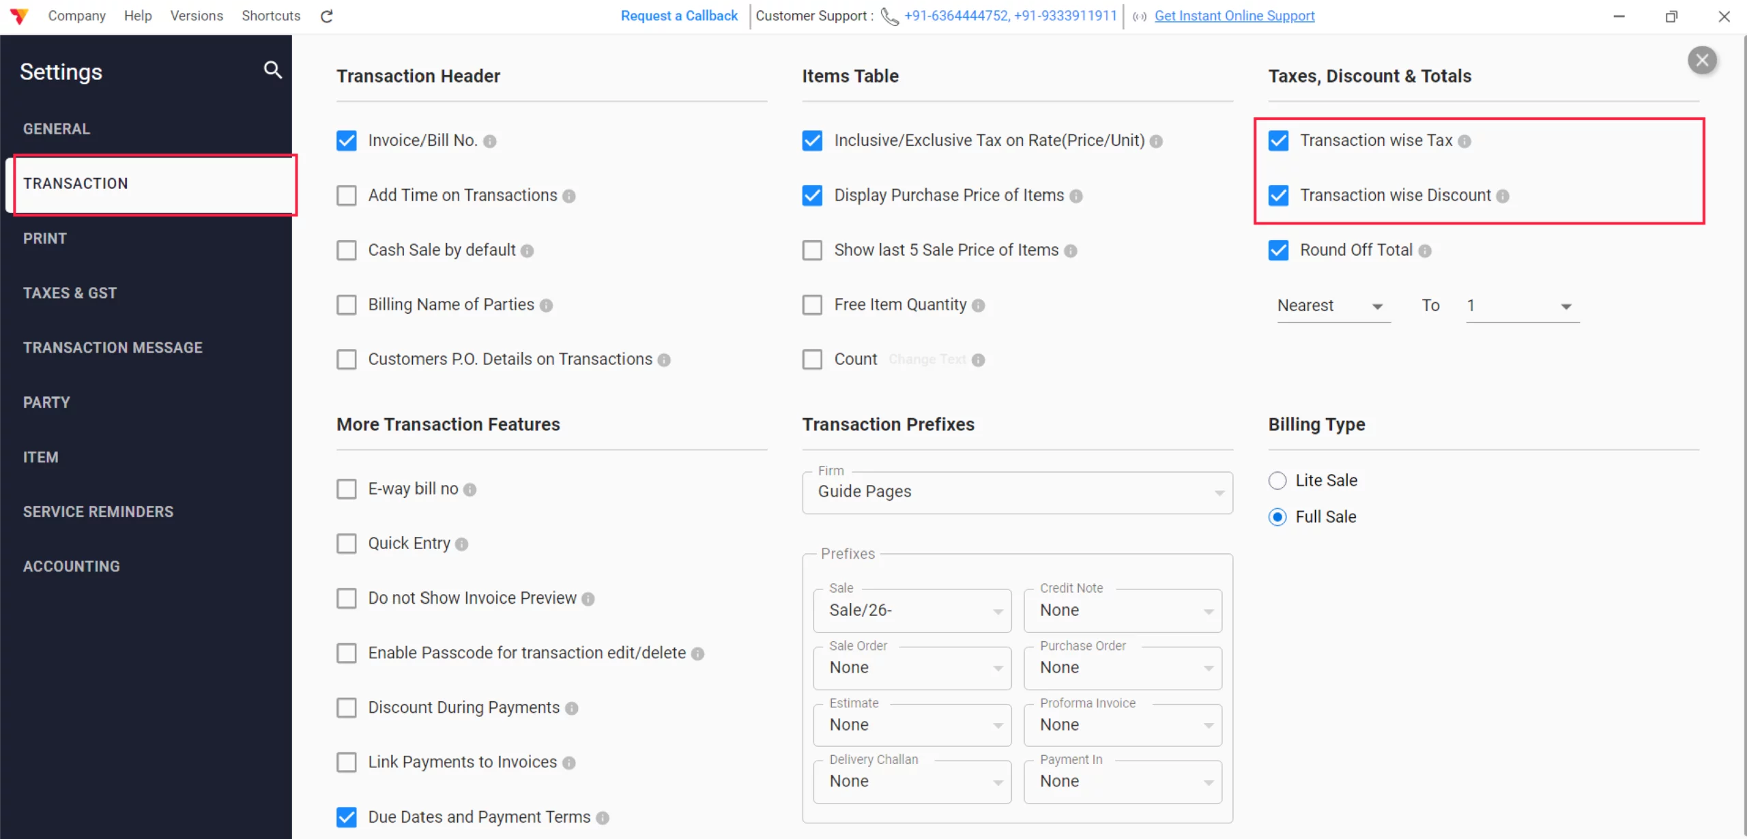
Task: Open the Purchase Order prefix dropdown
Action: coord(1123,668)
